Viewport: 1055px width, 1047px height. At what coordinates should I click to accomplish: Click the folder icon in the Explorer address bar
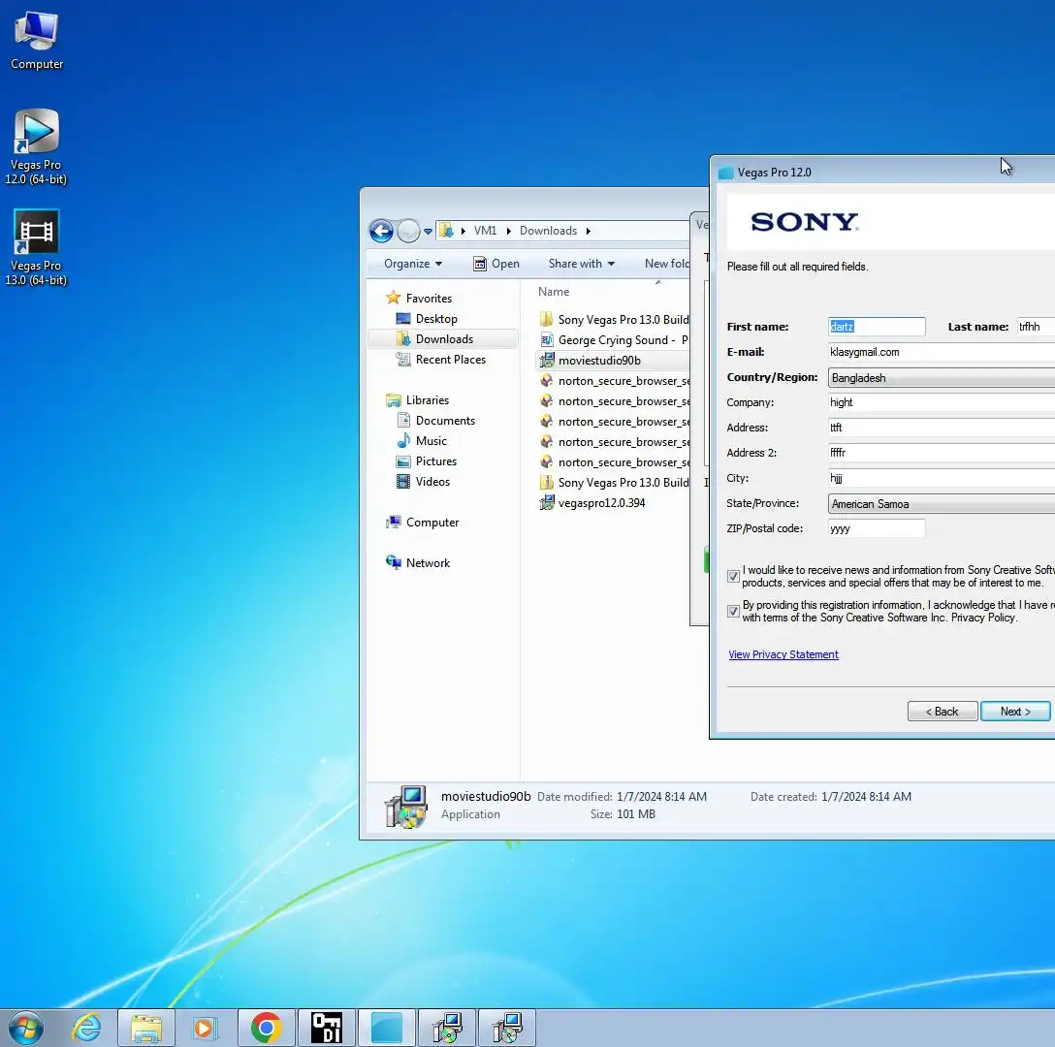tap(446, 231)
